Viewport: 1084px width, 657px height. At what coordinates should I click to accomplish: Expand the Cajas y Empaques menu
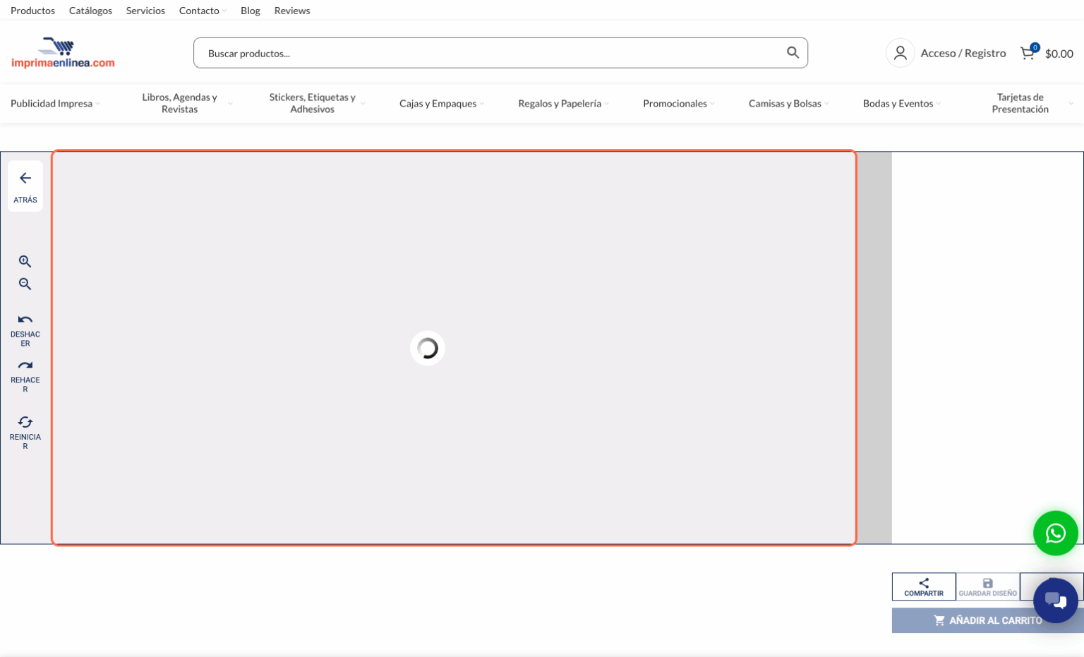441,104
